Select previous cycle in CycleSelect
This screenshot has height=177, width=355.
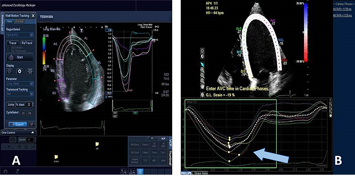click(x=23, y=114)
